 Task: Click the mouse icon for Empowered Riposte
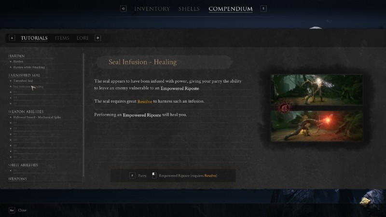point(154,175)
